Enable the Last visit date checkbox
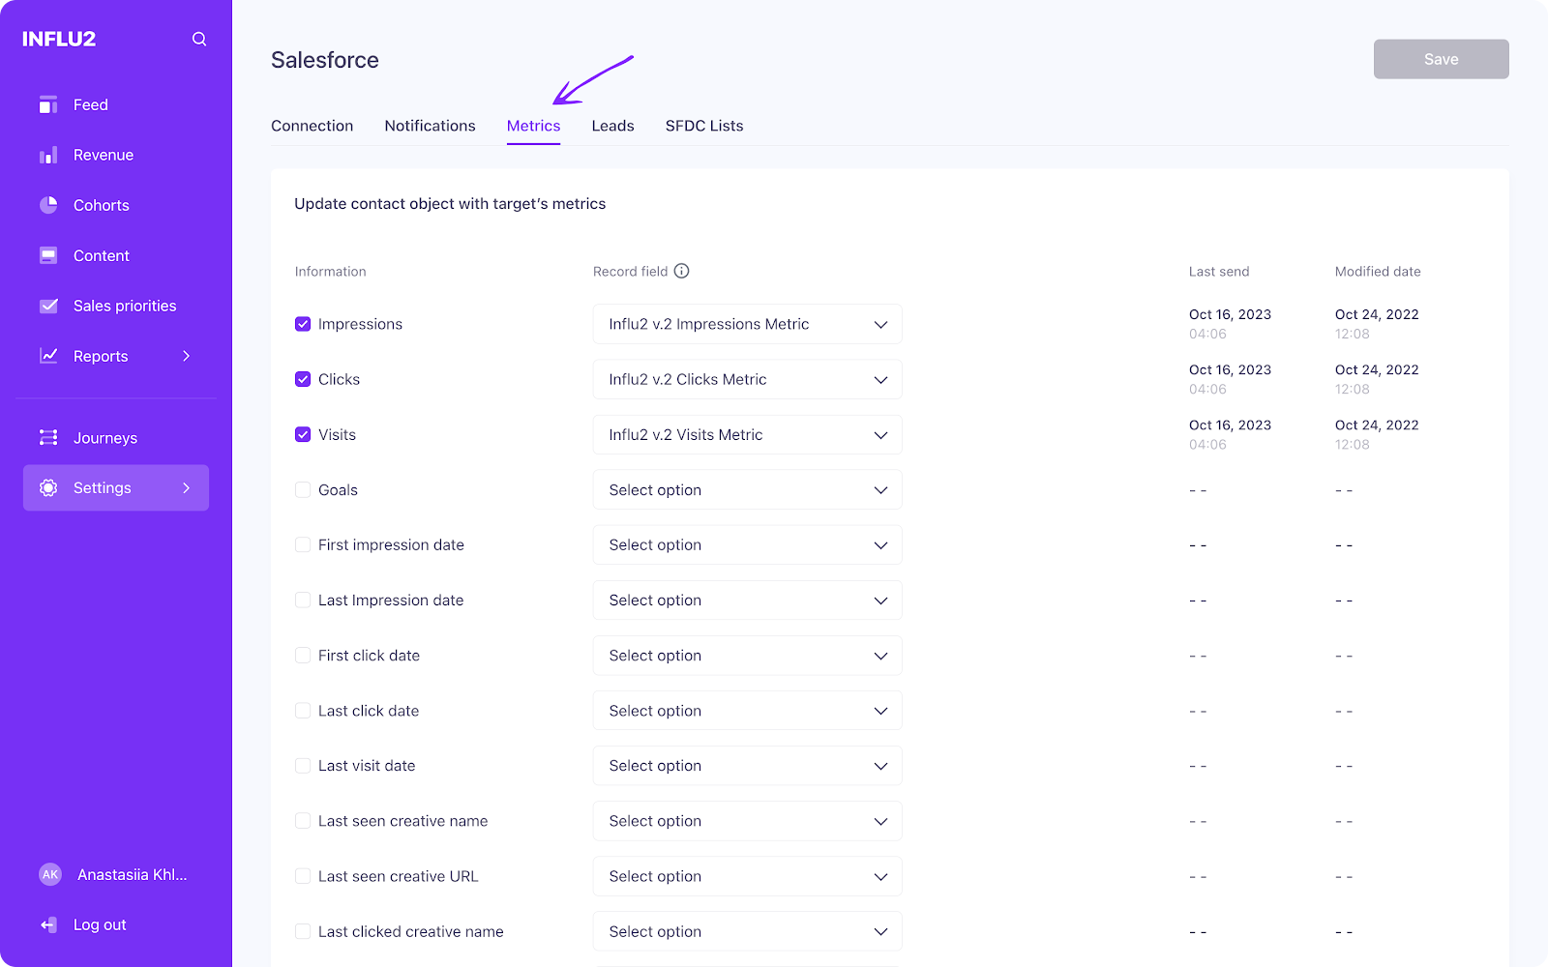The image size is (1548, 967). [303, 765]
